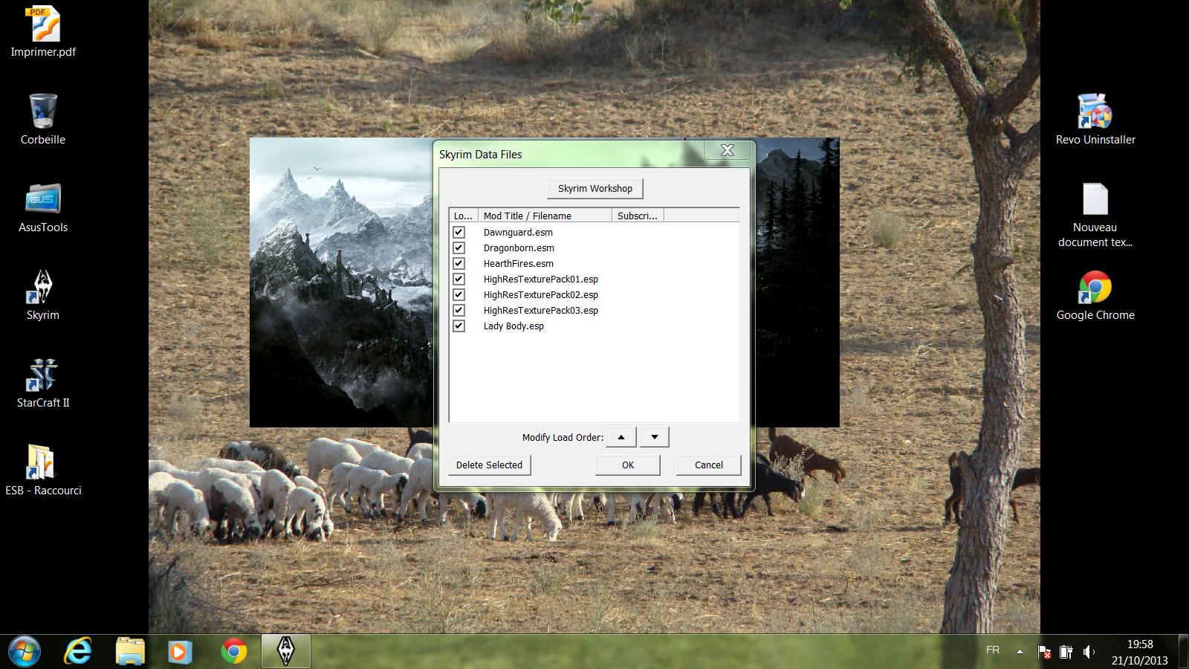Viewport: 1189px width, 669px height.
Task: Open the Windows Start menu orb
Action: pyautogui.click(x=25, y=652)
